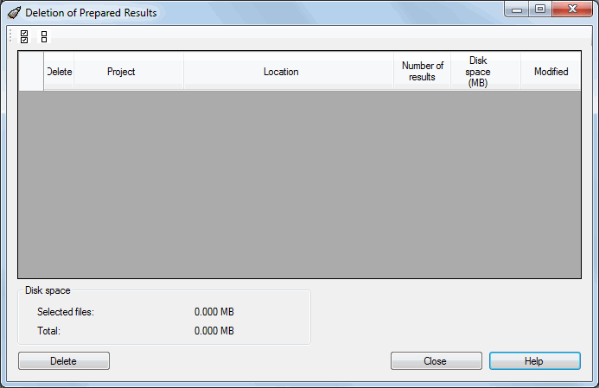Click the Total disk space value
The height and width of the screenshot is (388, 599).
click(214, 331)
